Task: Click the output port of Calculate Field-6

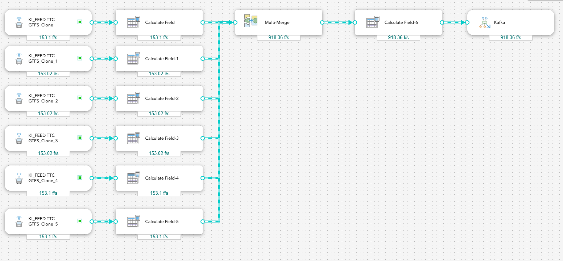Action: (442, 22)
